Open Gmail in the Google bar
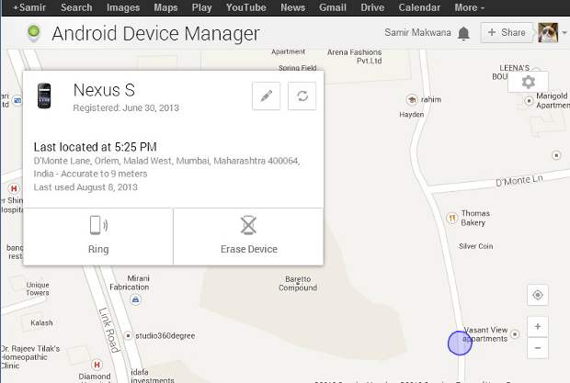 (333, 7)
